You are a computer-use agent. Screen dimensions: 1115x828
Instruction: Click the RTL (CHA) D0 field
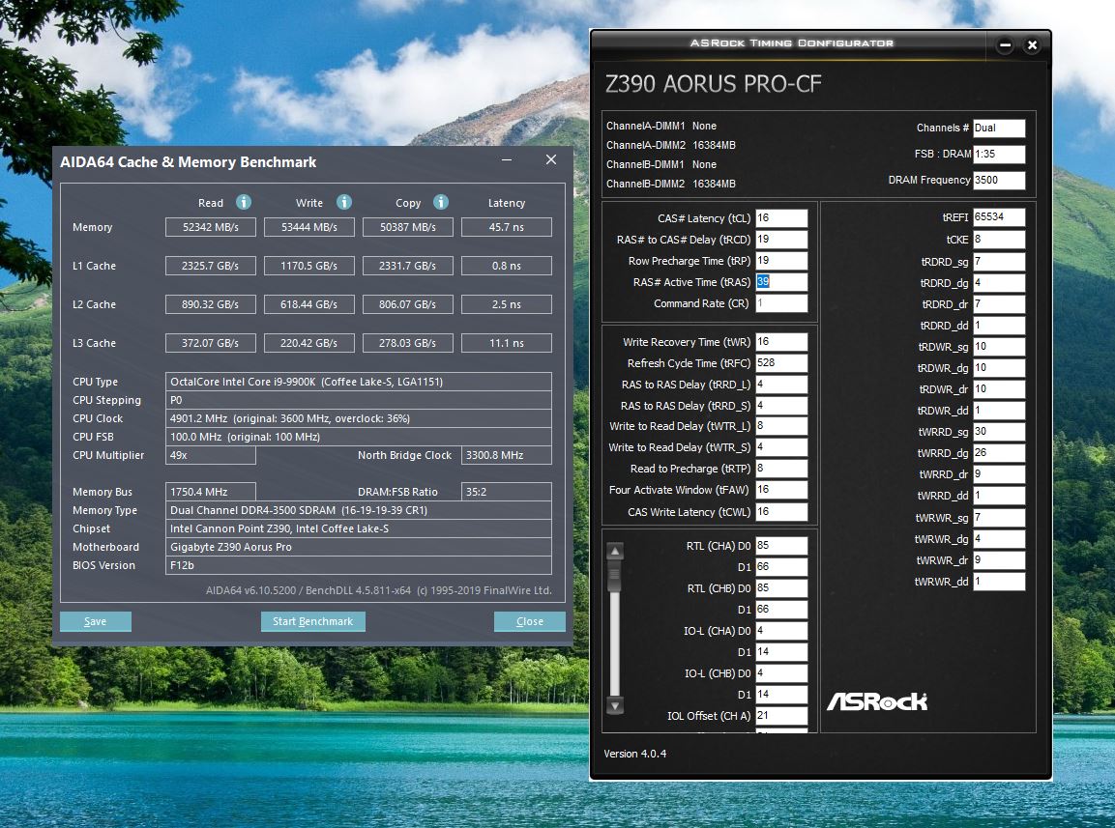781,545
